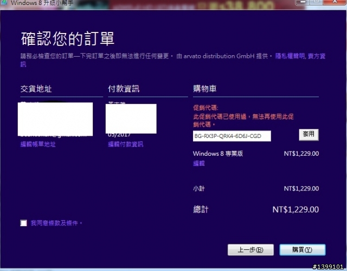Focus the promo code input field
The image size is (347, 271).
point(232,136)
